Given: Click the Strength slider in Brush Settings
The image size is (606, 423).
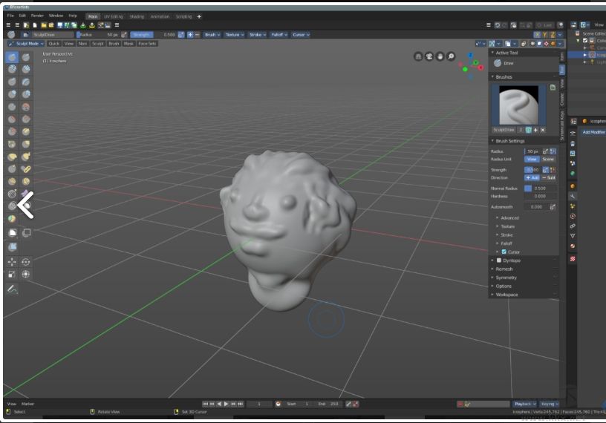Looking at the screenshot, I should 533,170.
